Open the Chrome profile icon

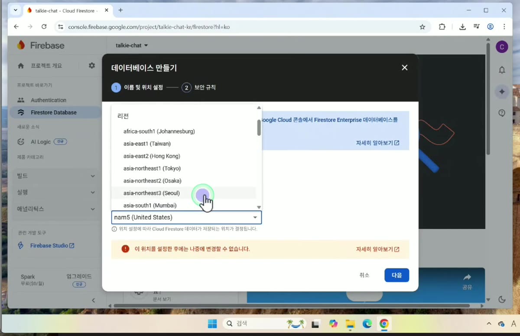click(x=491, y=27)
